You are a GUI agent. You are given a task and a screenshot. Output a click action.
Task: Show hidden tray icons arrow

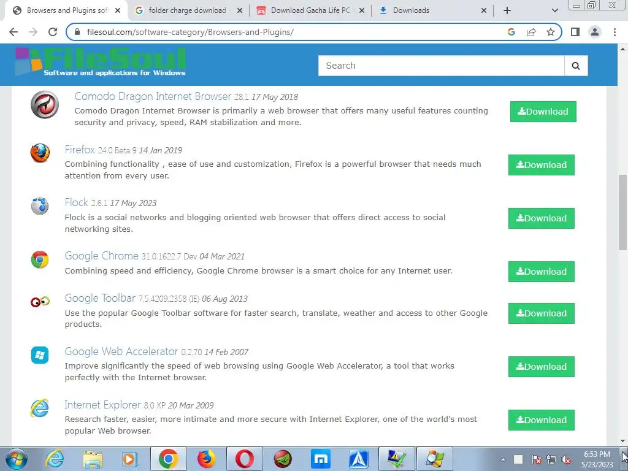tap(503, 459)
